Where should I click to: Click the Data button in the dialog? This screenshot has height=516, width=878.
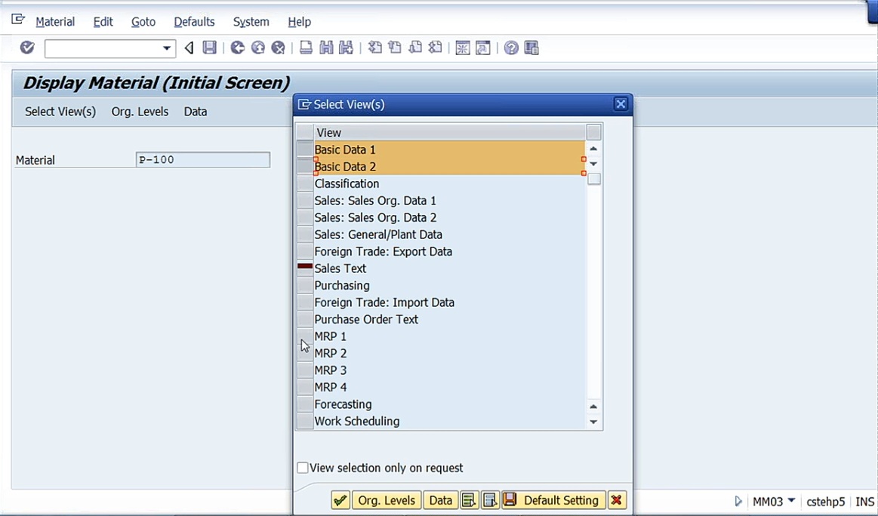(441, 499)
